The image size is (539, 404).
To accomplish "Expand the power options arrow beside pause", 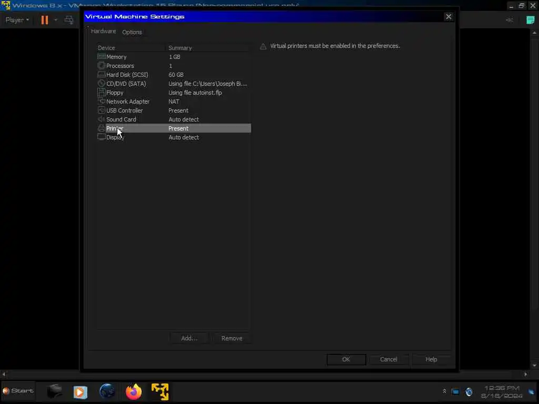I will 56,20.
